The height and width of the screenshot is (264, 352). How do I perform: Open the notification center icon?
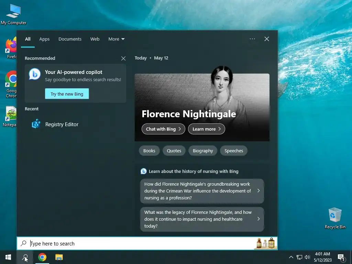pyautogui.click(x=341, y=257)
